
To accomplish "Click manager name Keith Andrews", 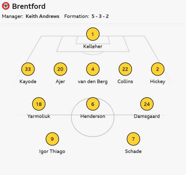I will (x=42, y=16).
